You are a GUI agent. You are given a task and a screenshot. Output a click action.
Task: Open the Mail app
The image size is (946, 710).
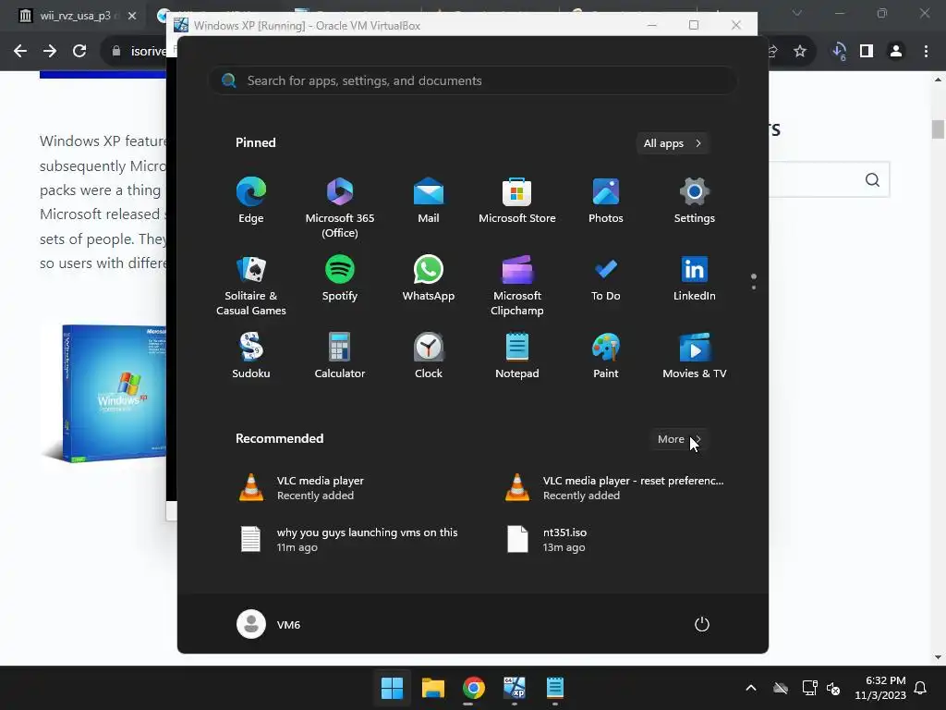429,201
